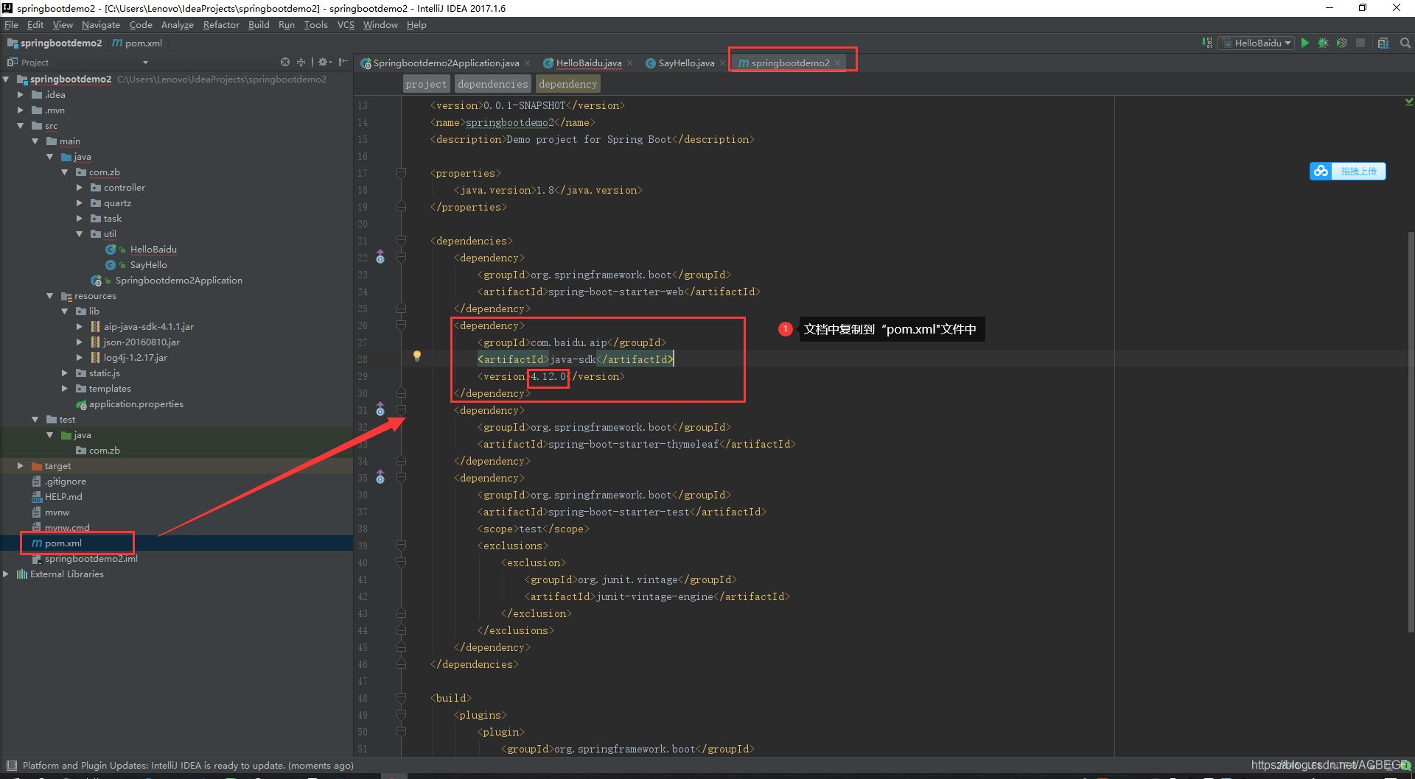Open the Refactor menu
This screenshot has height=779, width=1415.
221,25
